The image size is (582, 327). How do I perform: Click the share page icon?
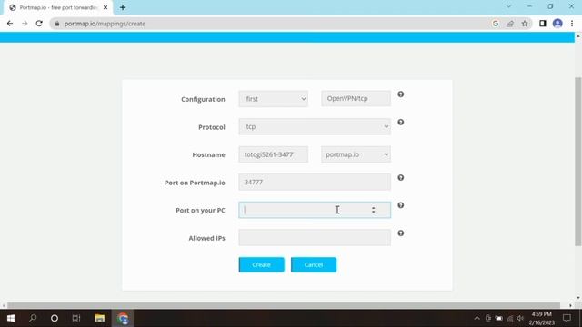[509, 24]
